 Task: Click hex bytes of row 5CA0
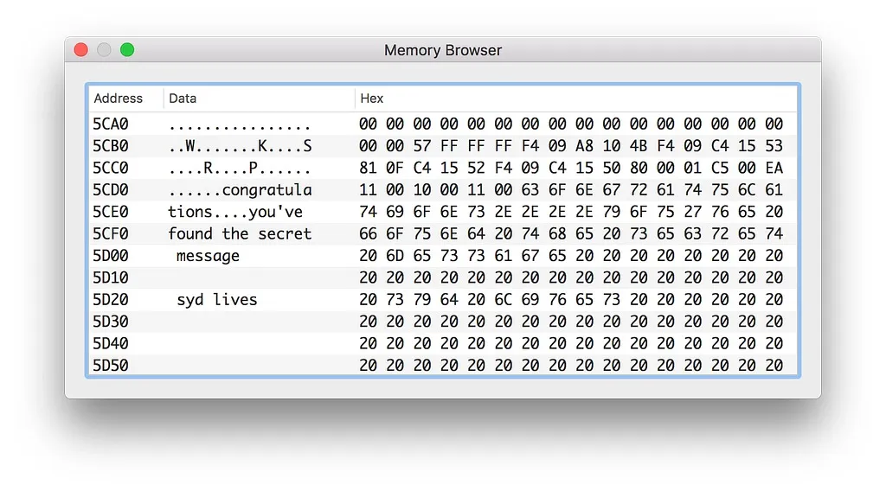[x=571, y=124]
